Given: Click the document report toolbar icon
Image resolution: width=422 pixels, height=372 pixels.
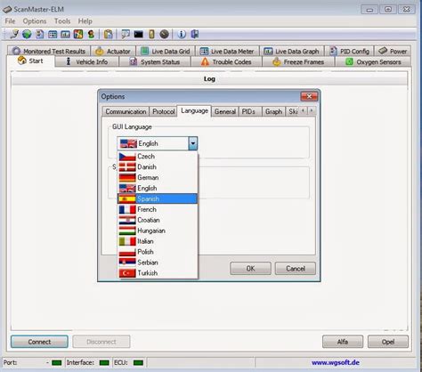Looking at the screenshot, I should coord(39,35).
